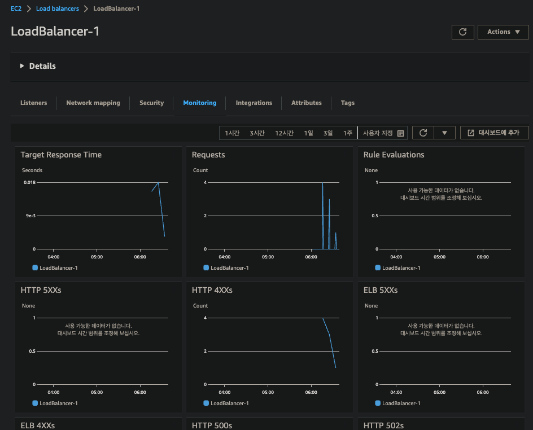Go to EC2 breadcrumb link

pos(16,8)
